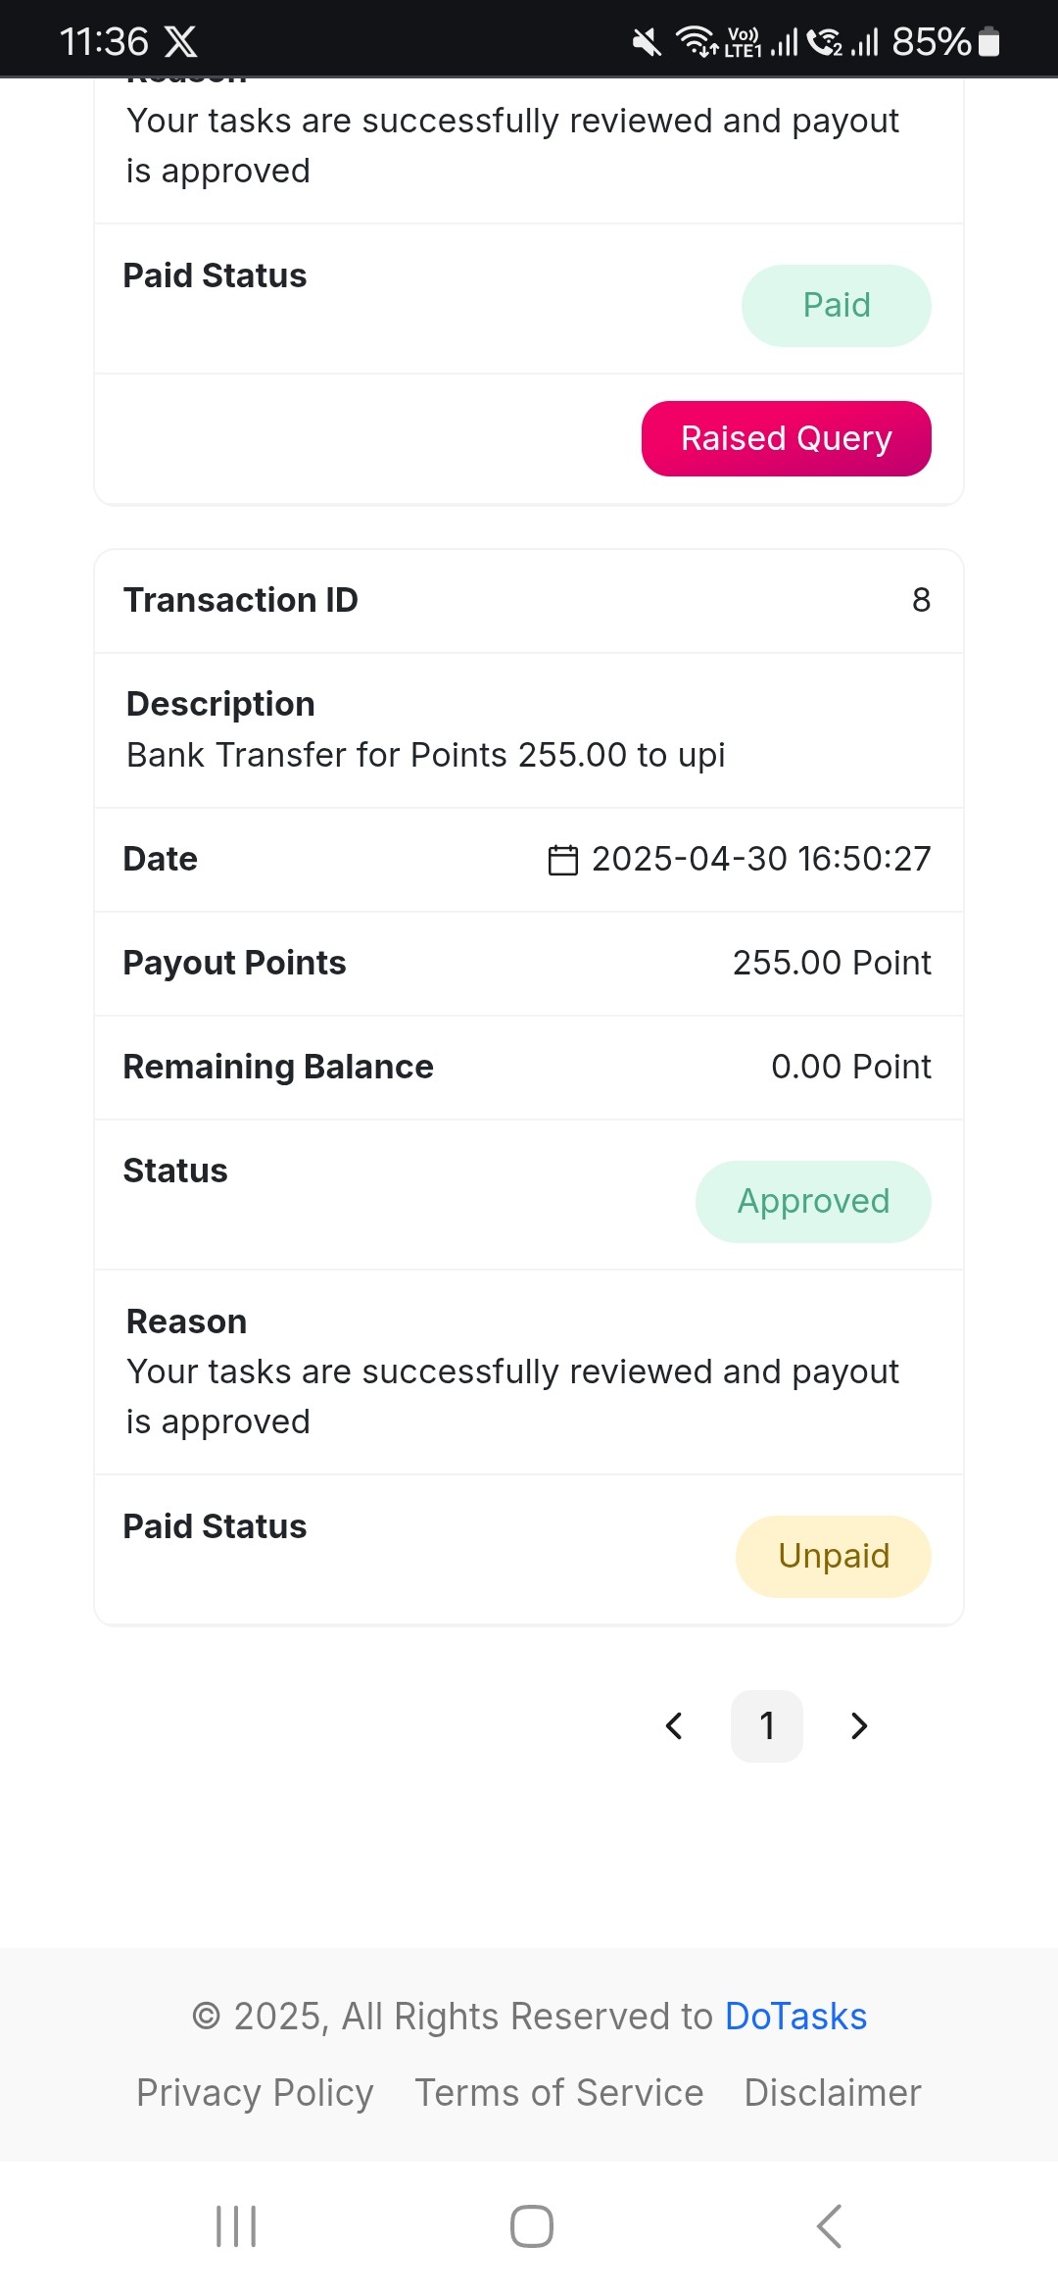Tap the X app notification icon
Screen dimensions: 1058x2294
[181, 42]
